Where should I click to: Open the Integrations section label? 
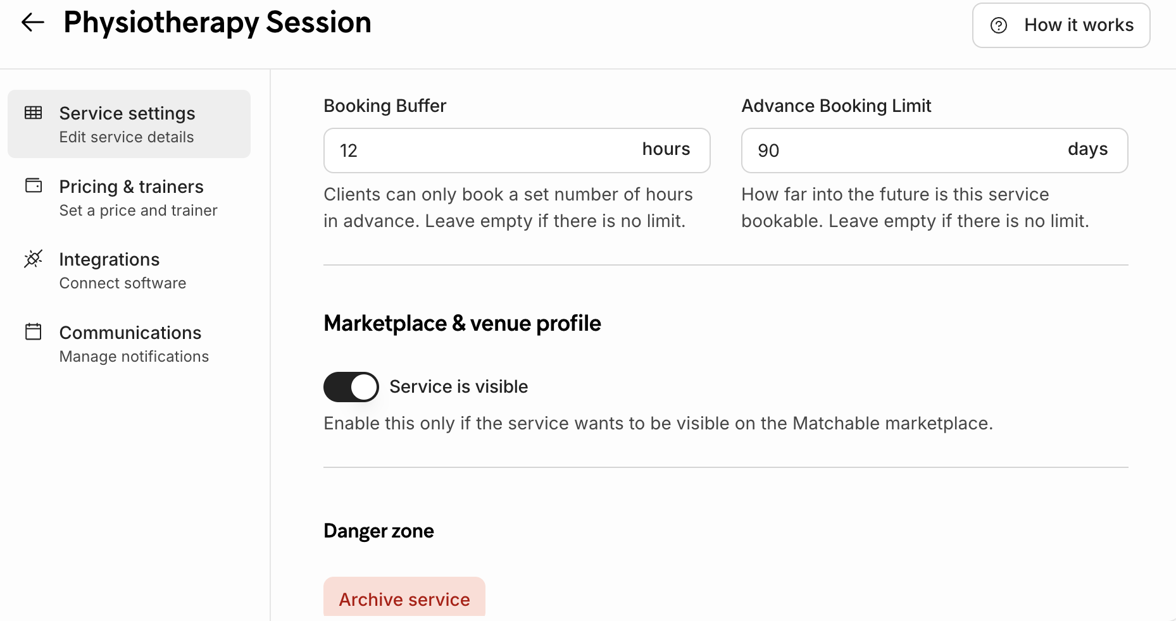click(x=109, y=260)
